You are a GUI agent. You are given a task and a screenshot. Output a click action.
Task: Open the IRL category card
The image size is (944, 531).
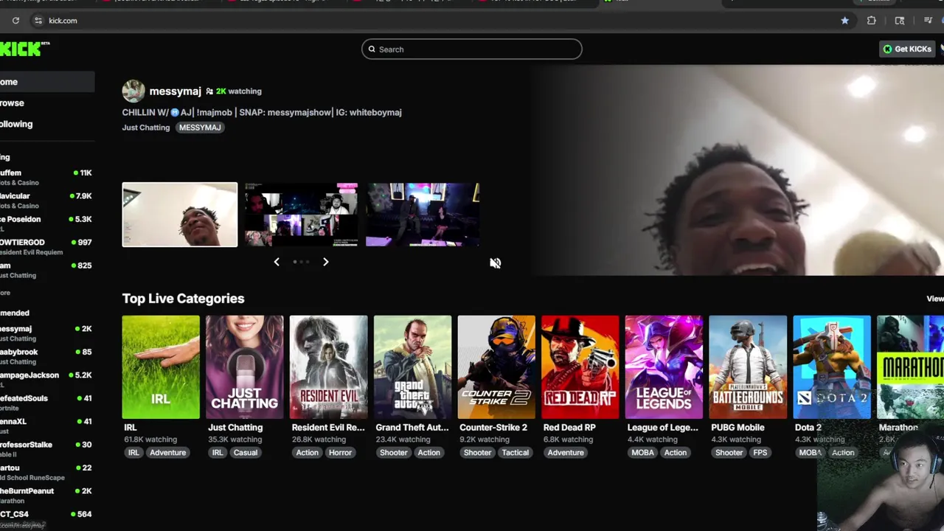pos(161,367)
